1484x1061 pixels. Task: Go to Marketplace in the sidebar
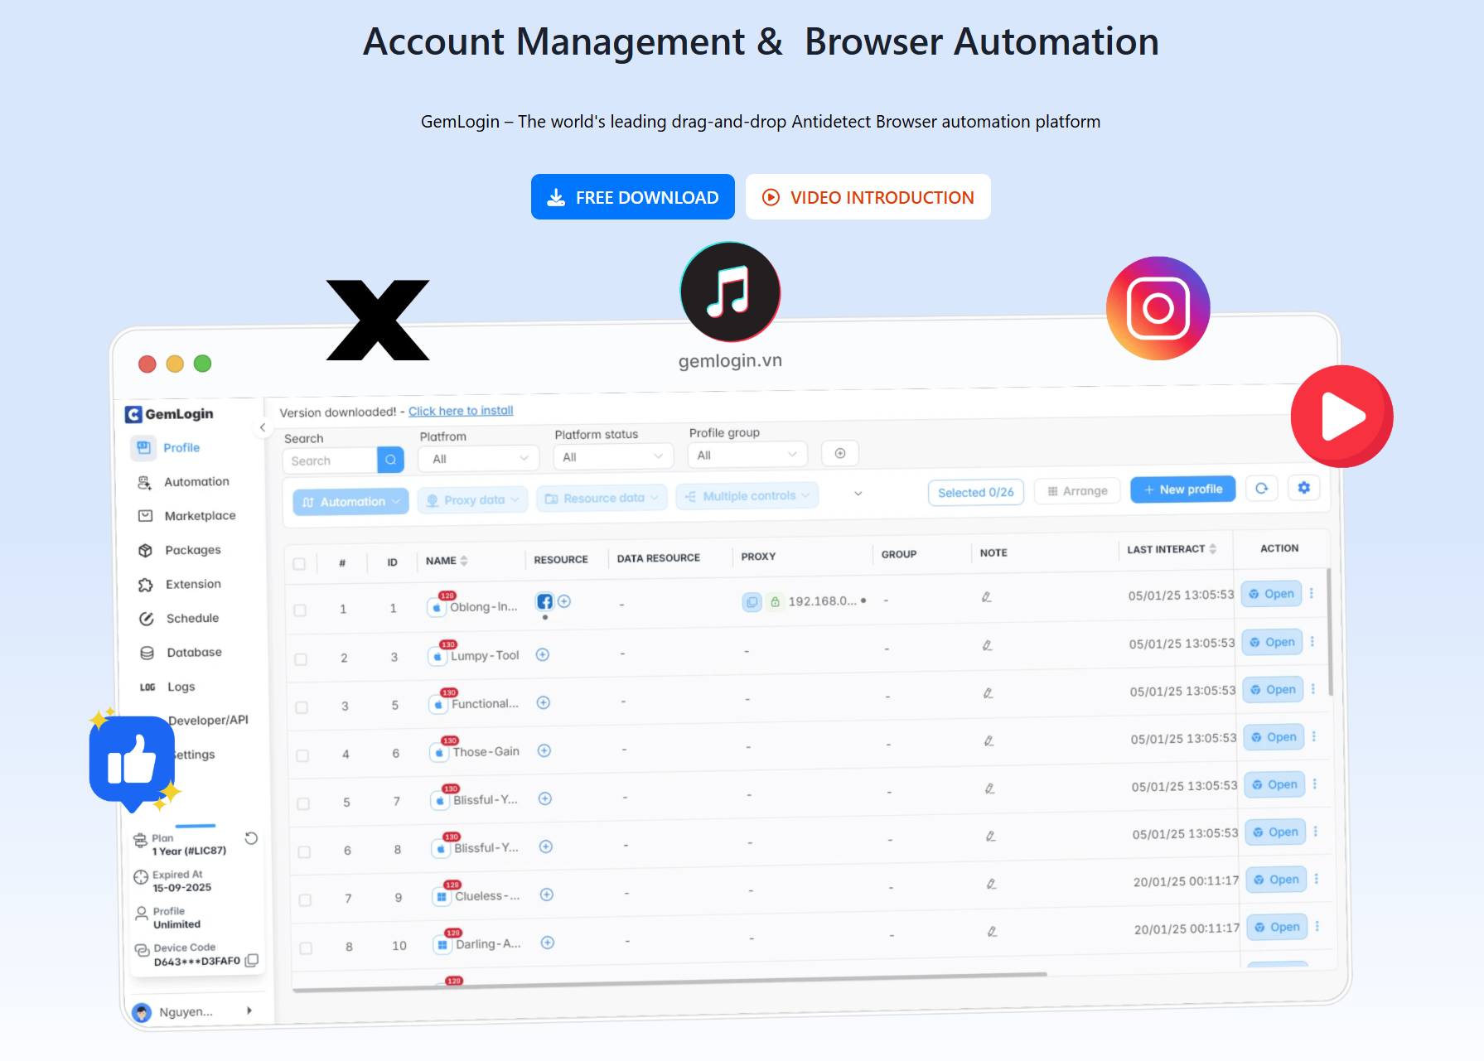pyautogui.click(x=187, y=516)
